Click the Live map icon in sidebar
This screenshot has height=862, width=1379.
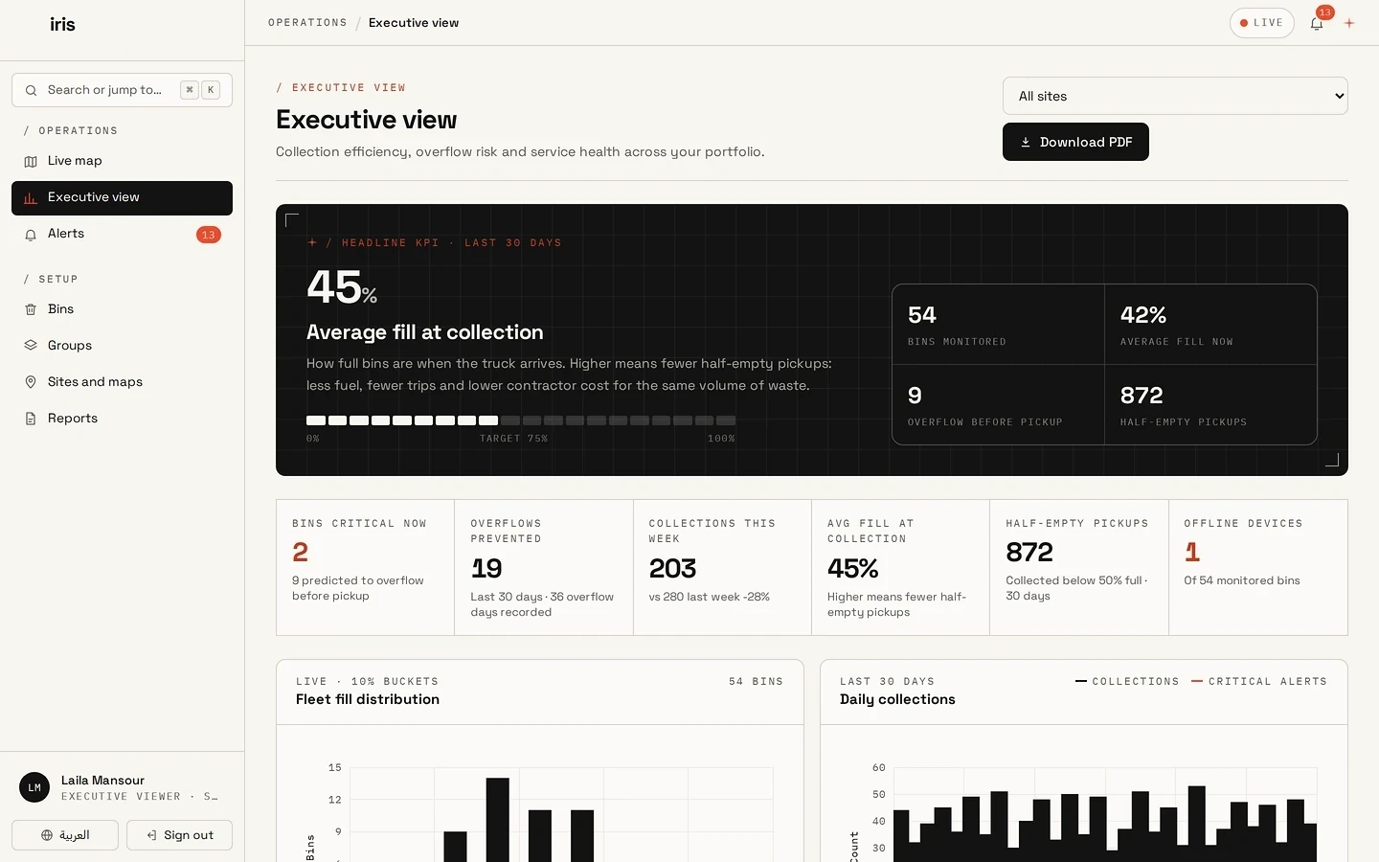click(31, 161)
